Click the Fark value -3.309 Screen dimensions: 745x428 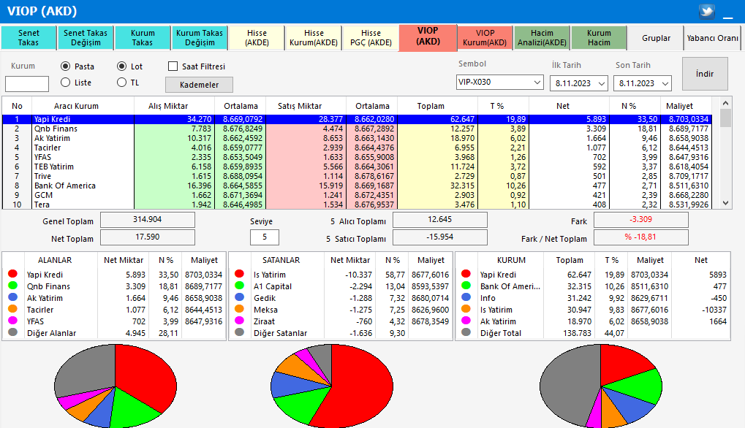[x=641, y=220]
